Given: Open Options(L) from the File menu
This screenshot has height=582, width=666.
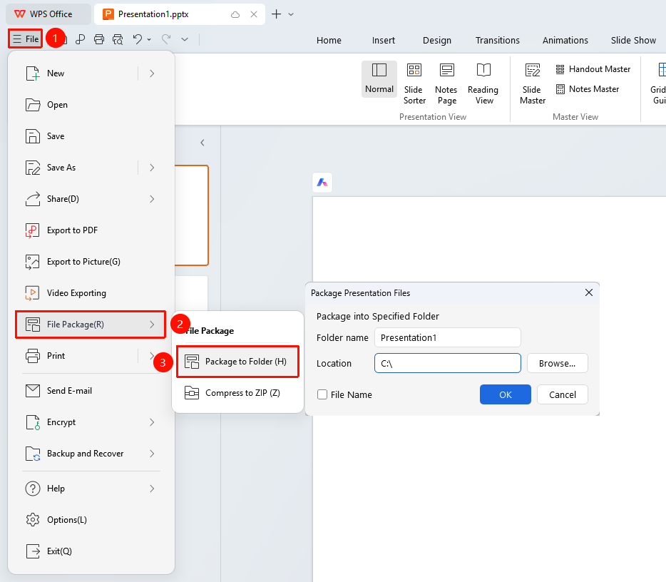Looking at the screenshot, I should coord(91,520).
